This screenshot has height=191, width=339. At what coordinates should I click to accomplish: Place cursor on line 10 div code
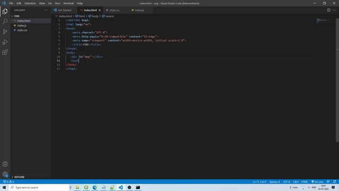pyautogui.click(x=87, y=57)
